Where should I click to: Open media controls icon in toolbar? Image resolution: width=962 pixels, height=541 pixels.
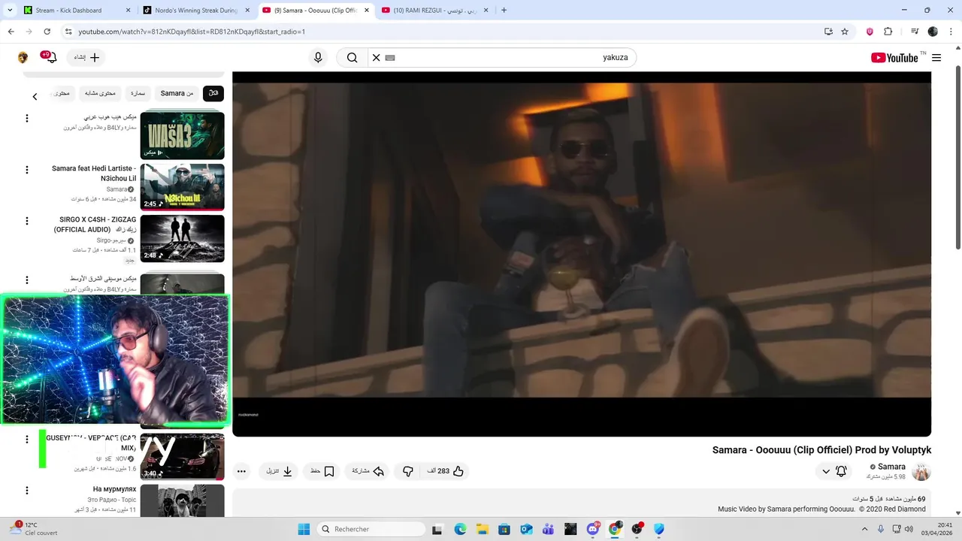pos(915,32)
